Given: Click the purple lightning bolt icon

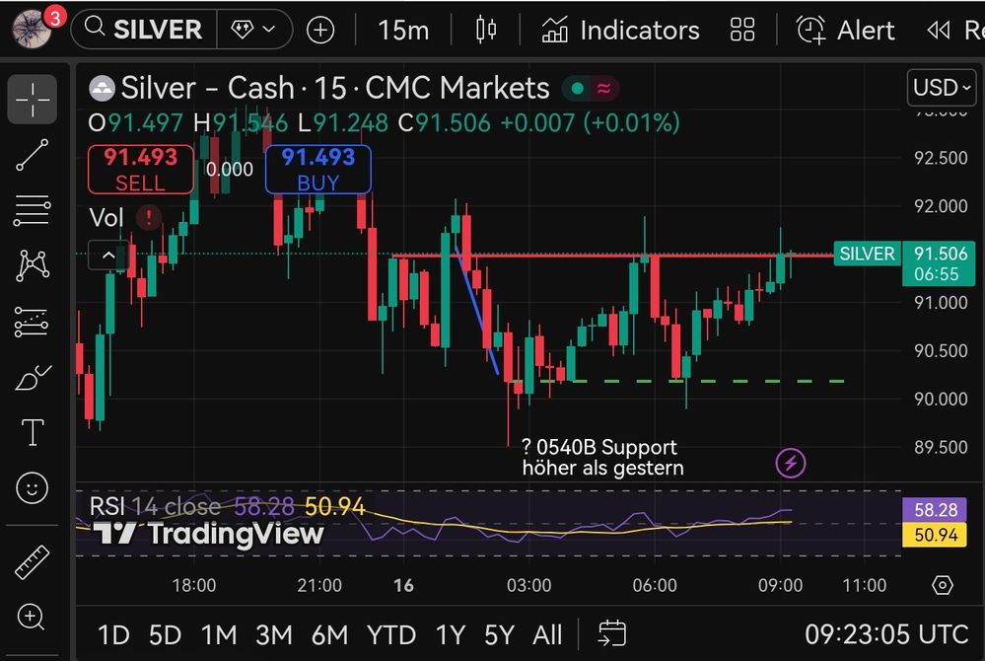Looking at the screenshot, I should coord(790,464).
